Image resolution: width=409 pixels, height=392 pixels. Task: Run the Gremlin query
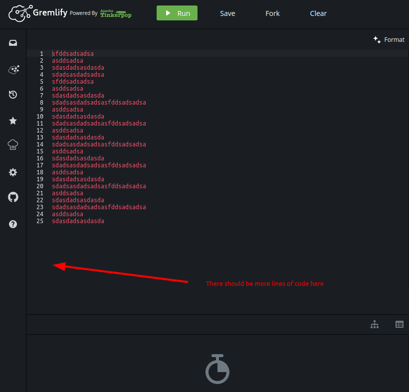point(177,13)
